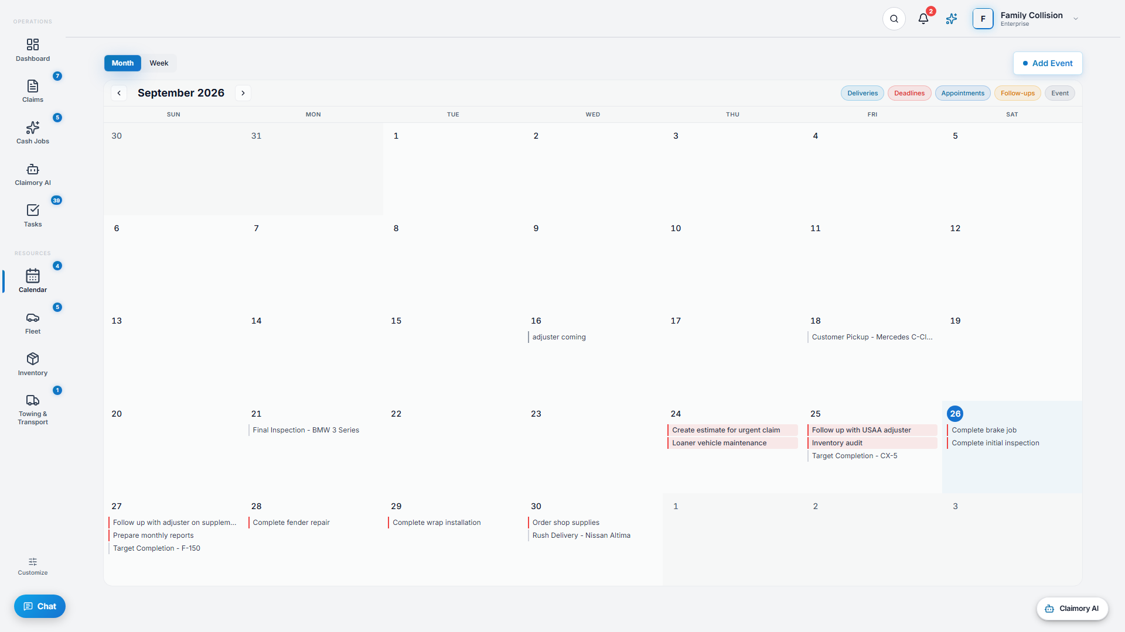Open Customer Pickup - Mercedes event
Image resolution: width=1125 pixels, height=632 pixels.
[872, 337]
